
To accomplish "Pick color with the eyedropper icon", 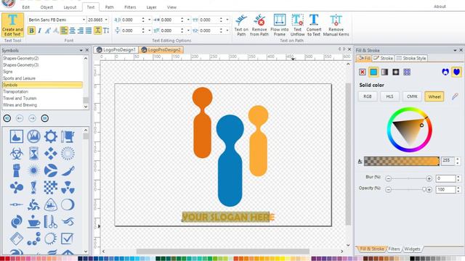I will coord(455,96).
